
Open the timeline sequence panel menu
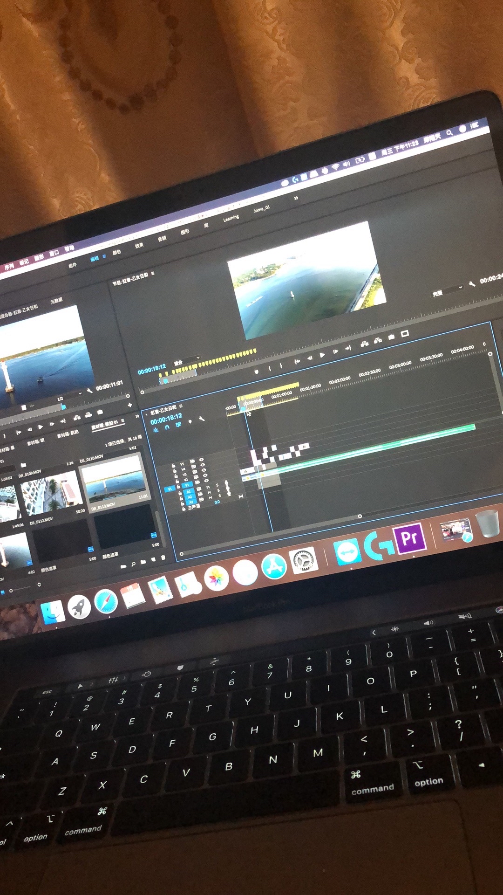pyautogui.click(x=181, y=406)
